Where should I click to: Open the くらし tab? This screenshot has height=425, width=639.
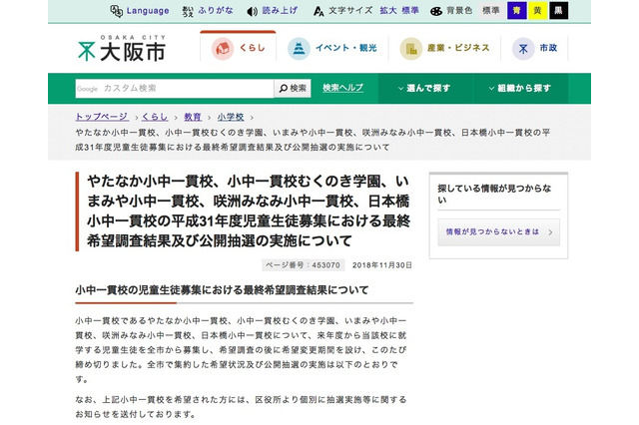pyautogui.click(x=238, y=46)
